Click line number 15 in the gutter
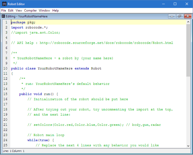This screenshot has width=193, height=155. [x=5, y=94]
